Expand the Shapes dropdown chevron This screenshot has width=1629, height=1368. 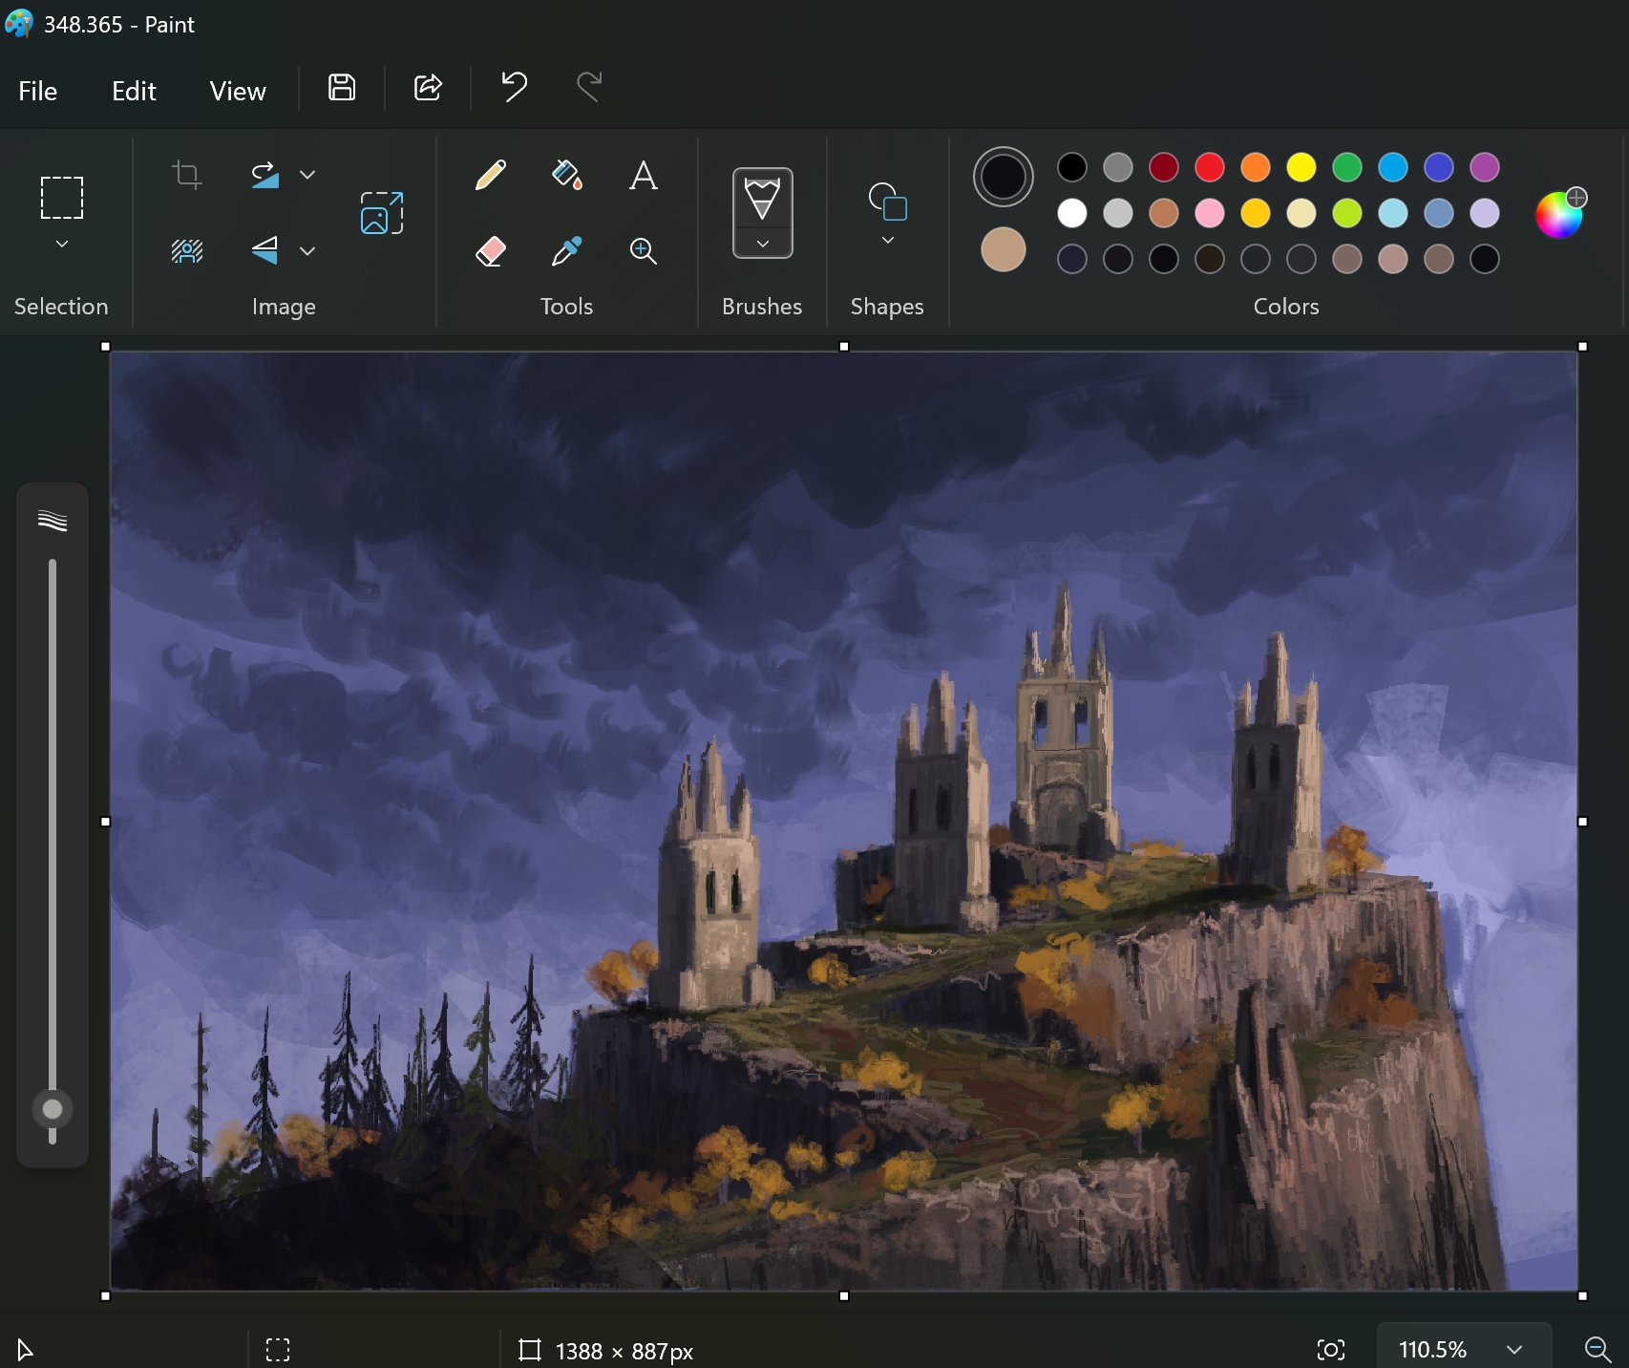[887, 241]
